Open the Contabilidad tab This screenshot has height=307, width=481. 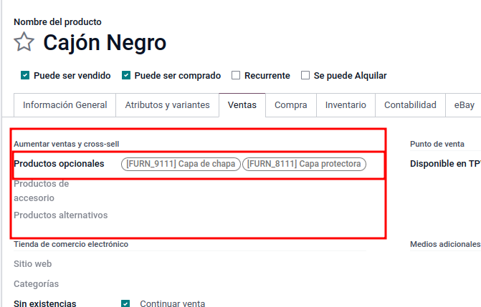pos(410,105)
